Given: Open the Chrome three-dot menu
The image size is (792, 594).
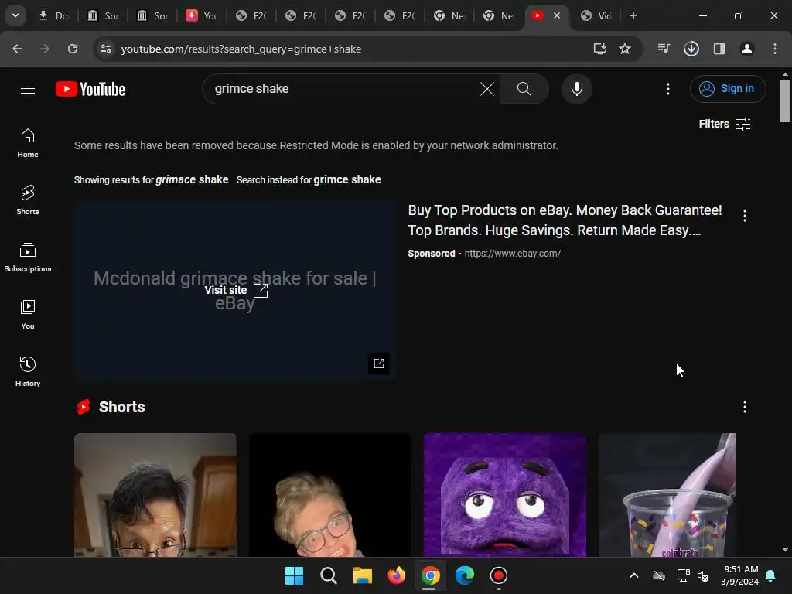Looking at the screenshot, I should (x=775, y=49).
